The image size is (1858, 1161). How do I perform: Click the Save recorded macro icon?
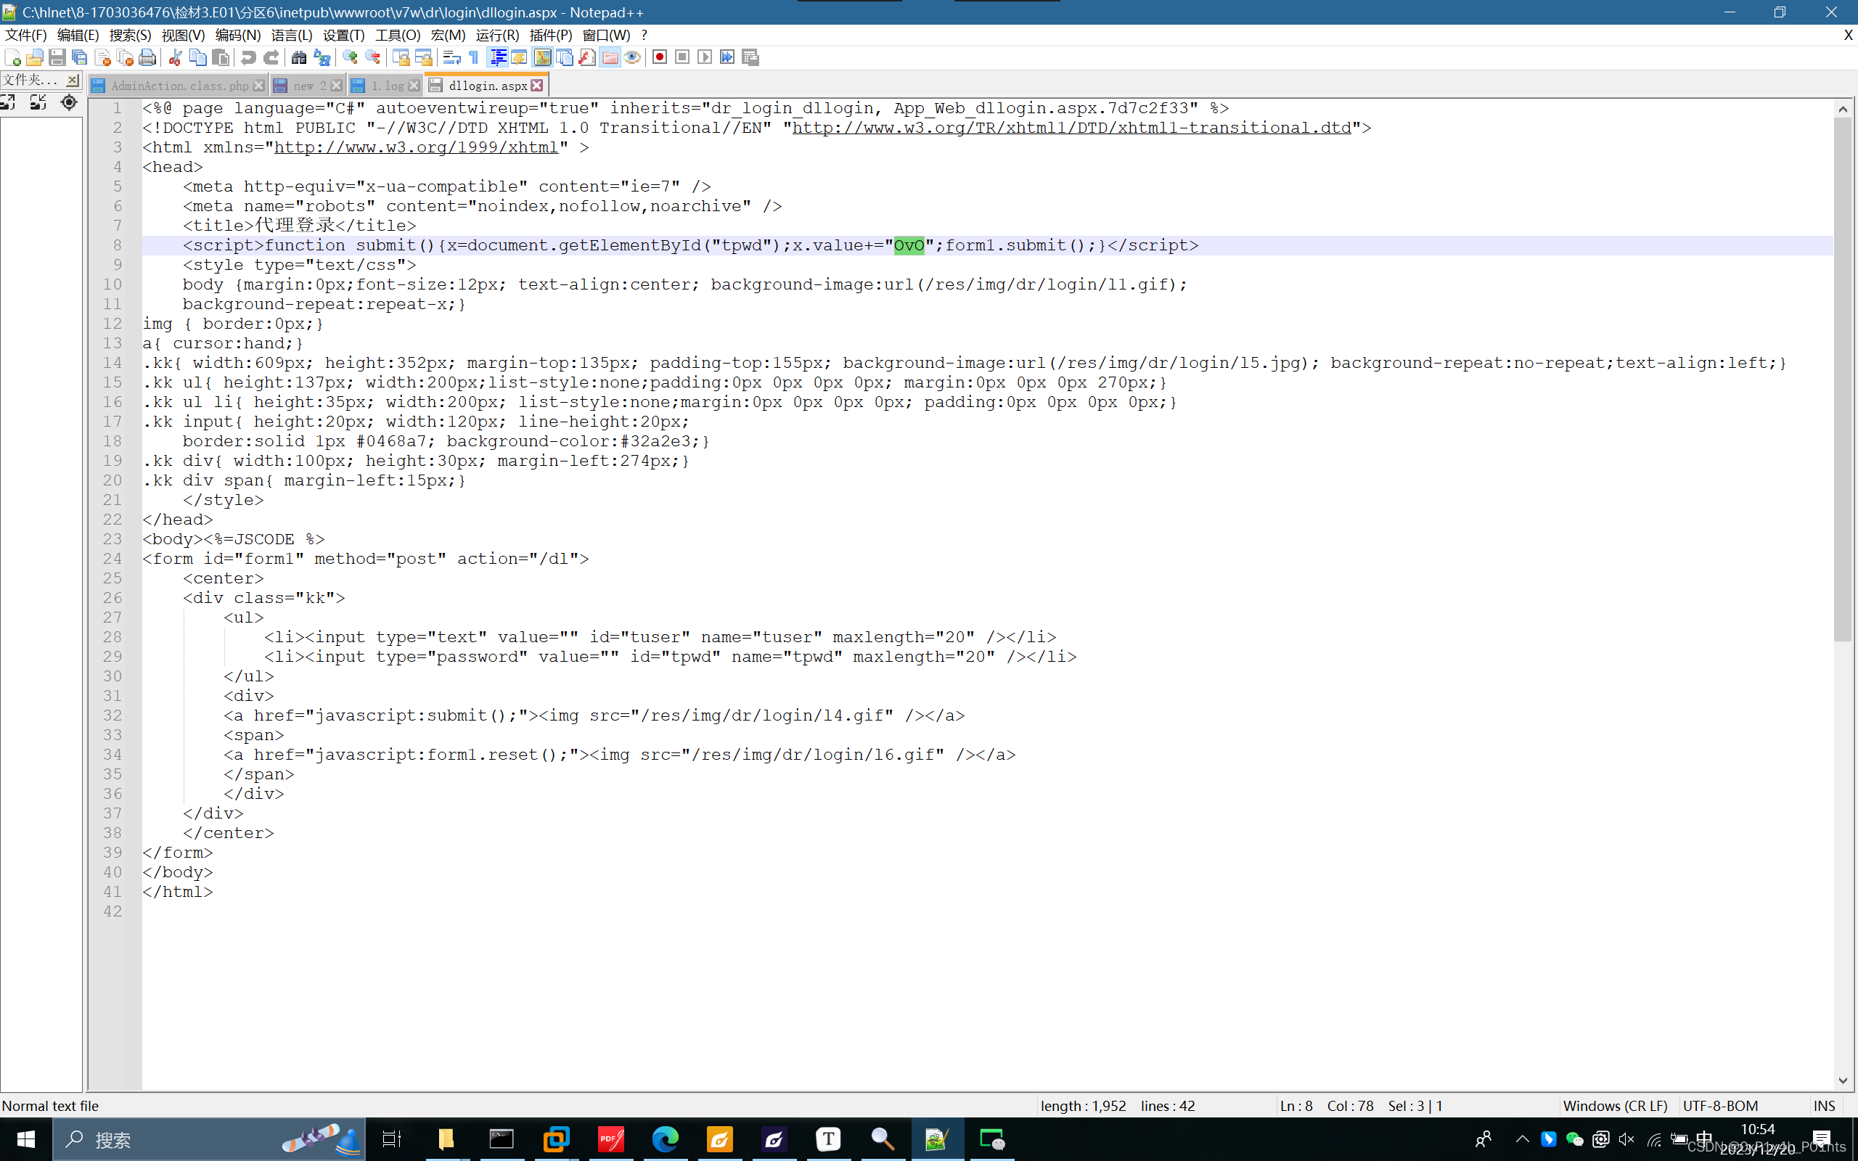coord(750,57)
